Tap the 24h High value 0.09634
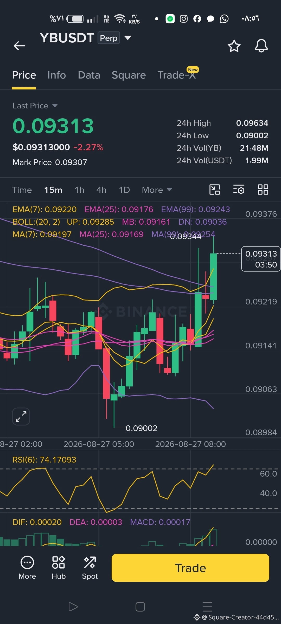The width and height of the screenshot is (281, 624). pos(252,123)
